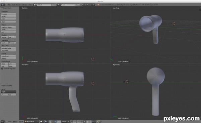Open the History... button
Image resolution: width=201 pixels, height=123 pixels.
tap(8, 58)
